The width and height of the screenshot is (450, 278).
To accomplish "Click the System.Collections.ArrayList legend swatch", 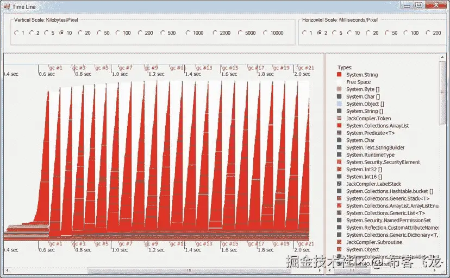I will (x=339, y=125).
